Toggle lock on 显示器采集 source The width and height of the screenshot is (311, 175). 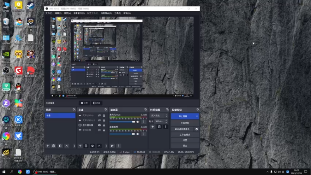[x=104, y=125]
